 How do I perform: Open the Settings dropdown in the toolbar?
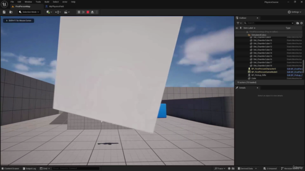pyautogui.click(x=295, y=12)
